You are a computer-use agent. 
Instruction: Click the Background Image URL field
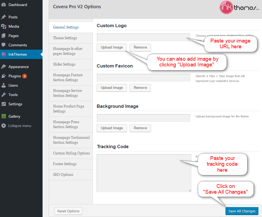pos(144,118)
